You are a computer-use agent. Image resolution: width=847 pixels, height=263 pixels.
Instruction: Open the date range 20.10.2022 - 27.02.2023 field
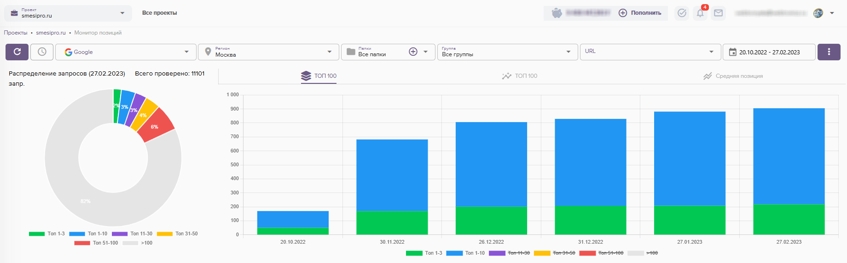point(769,52)
